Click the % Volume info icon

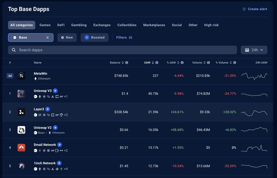tap(235, 63)
